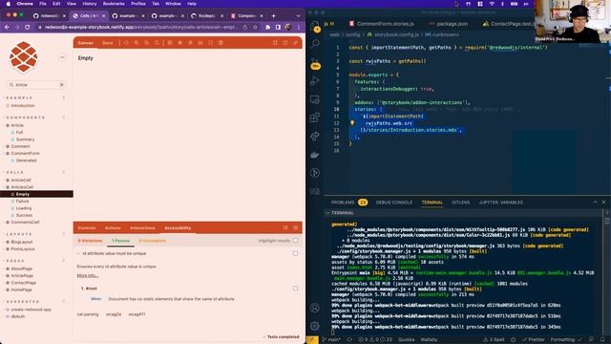Click Chrome address bar URL
Viewport: 611px width, 344px height.
pos(140,28)
